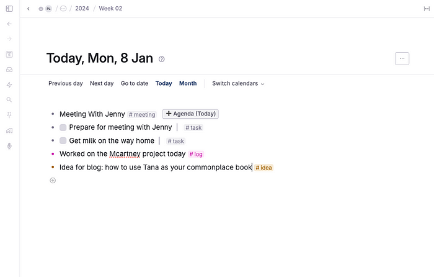This screenshot has width=434, height=277.
Task: Click the Agenda (Today) button
Action: tap(190, 114)
